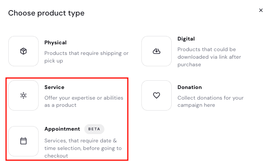Select the Physical product box icon
This screenshot has height=167, width=270.
[x=23, y=51]
